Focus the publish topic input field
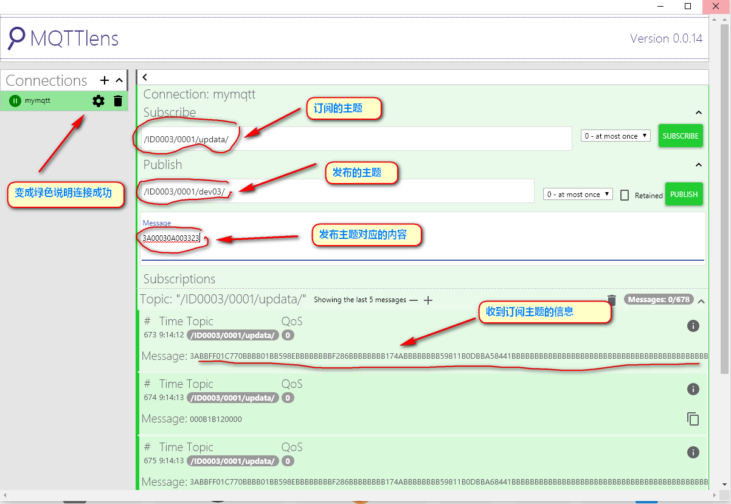The image size is (731, 504). (337, 191)
